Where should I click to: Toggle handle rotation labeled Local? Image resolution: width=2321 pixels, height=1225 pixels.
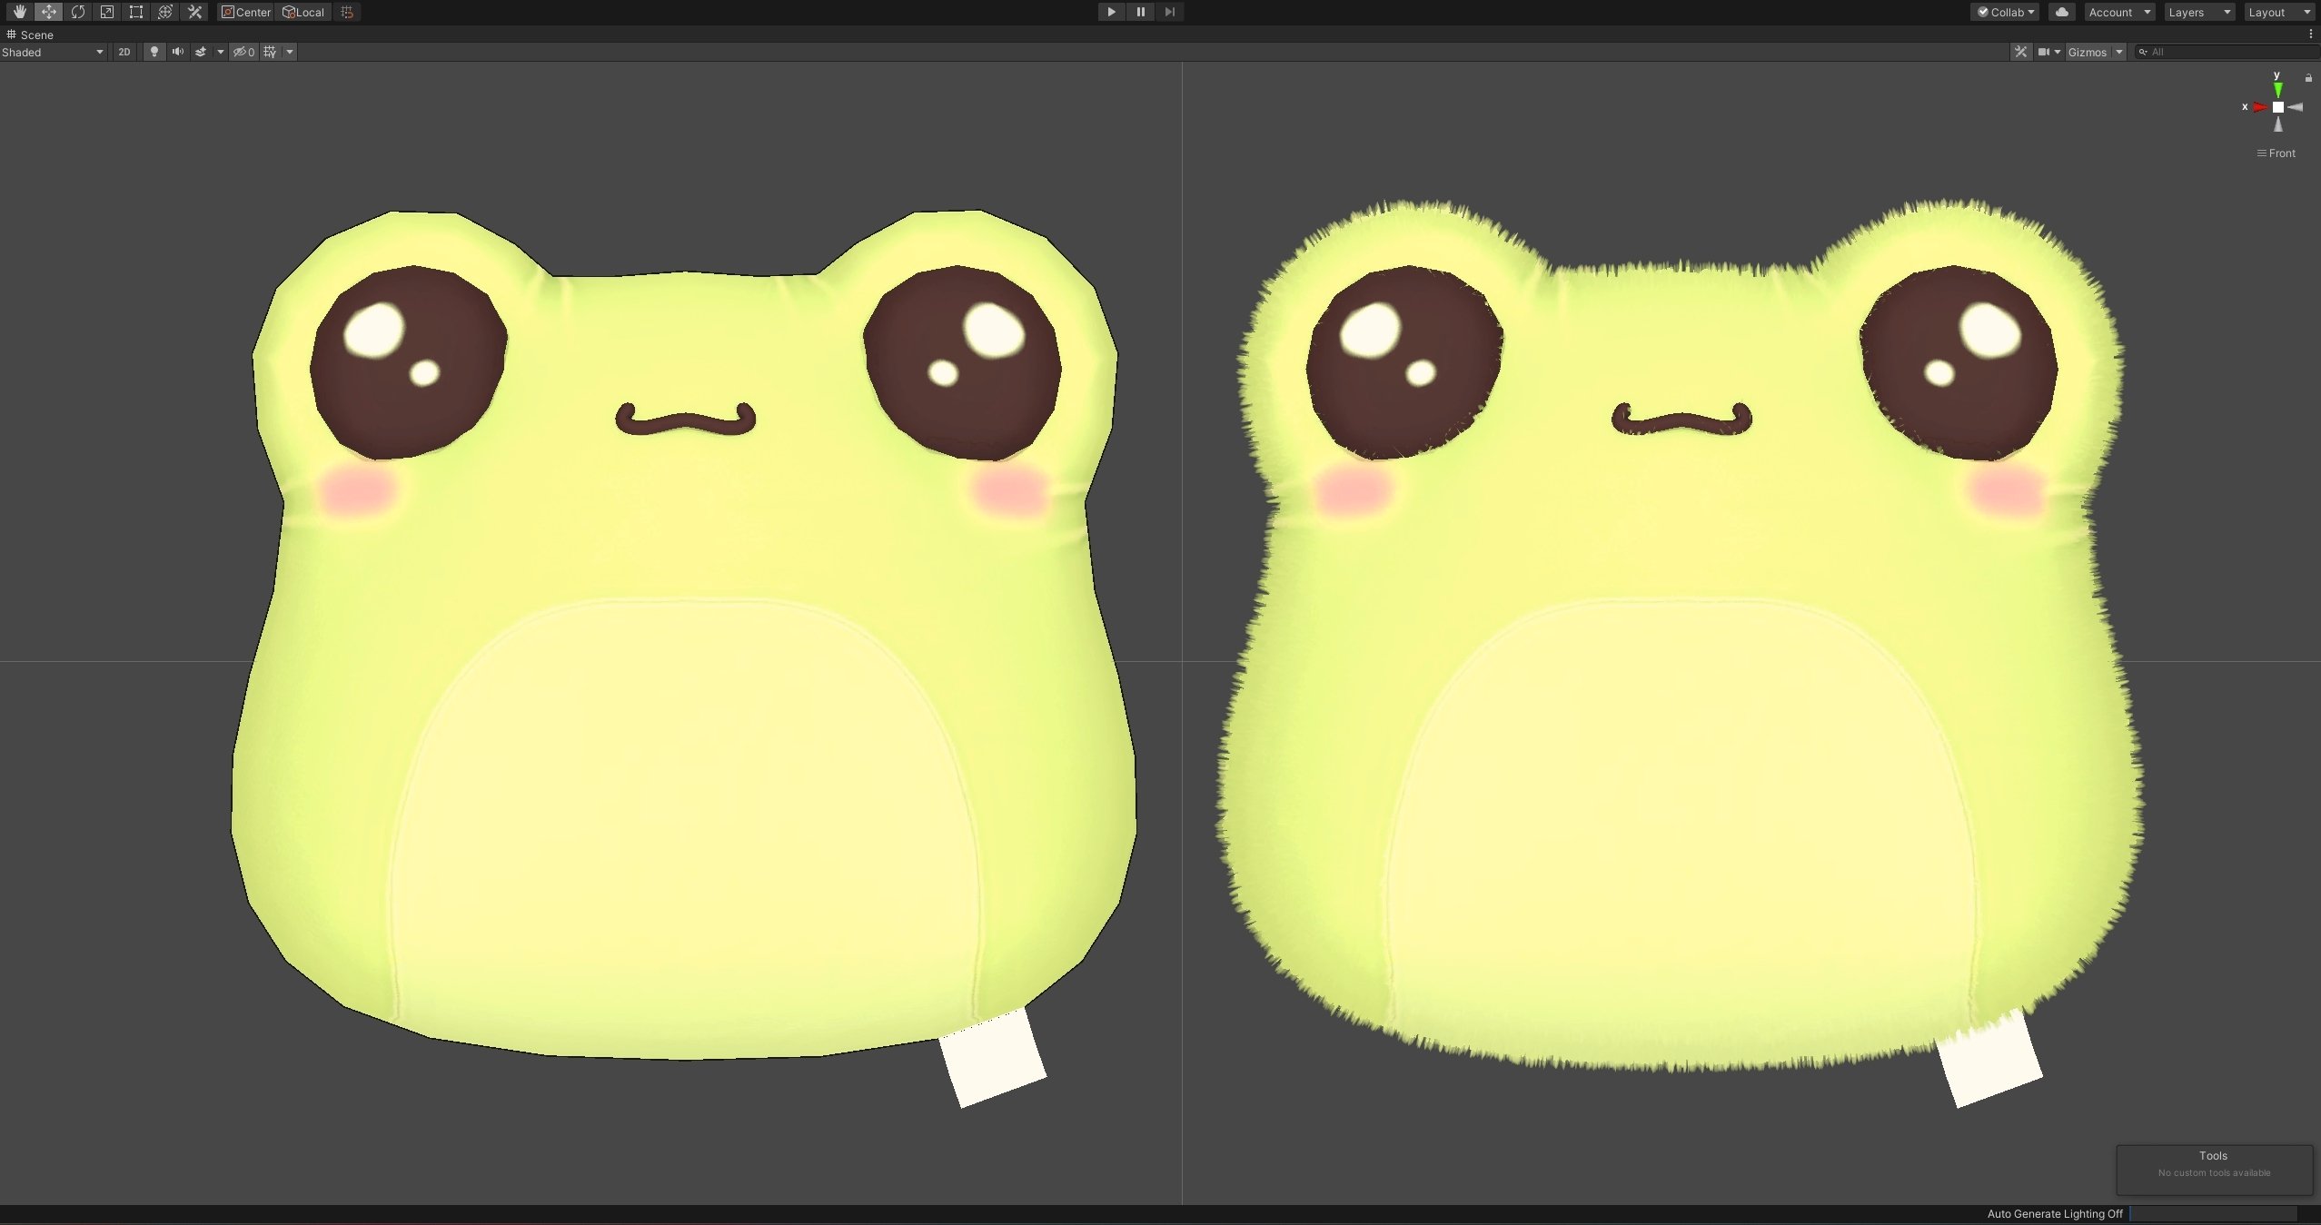point(303,12)
